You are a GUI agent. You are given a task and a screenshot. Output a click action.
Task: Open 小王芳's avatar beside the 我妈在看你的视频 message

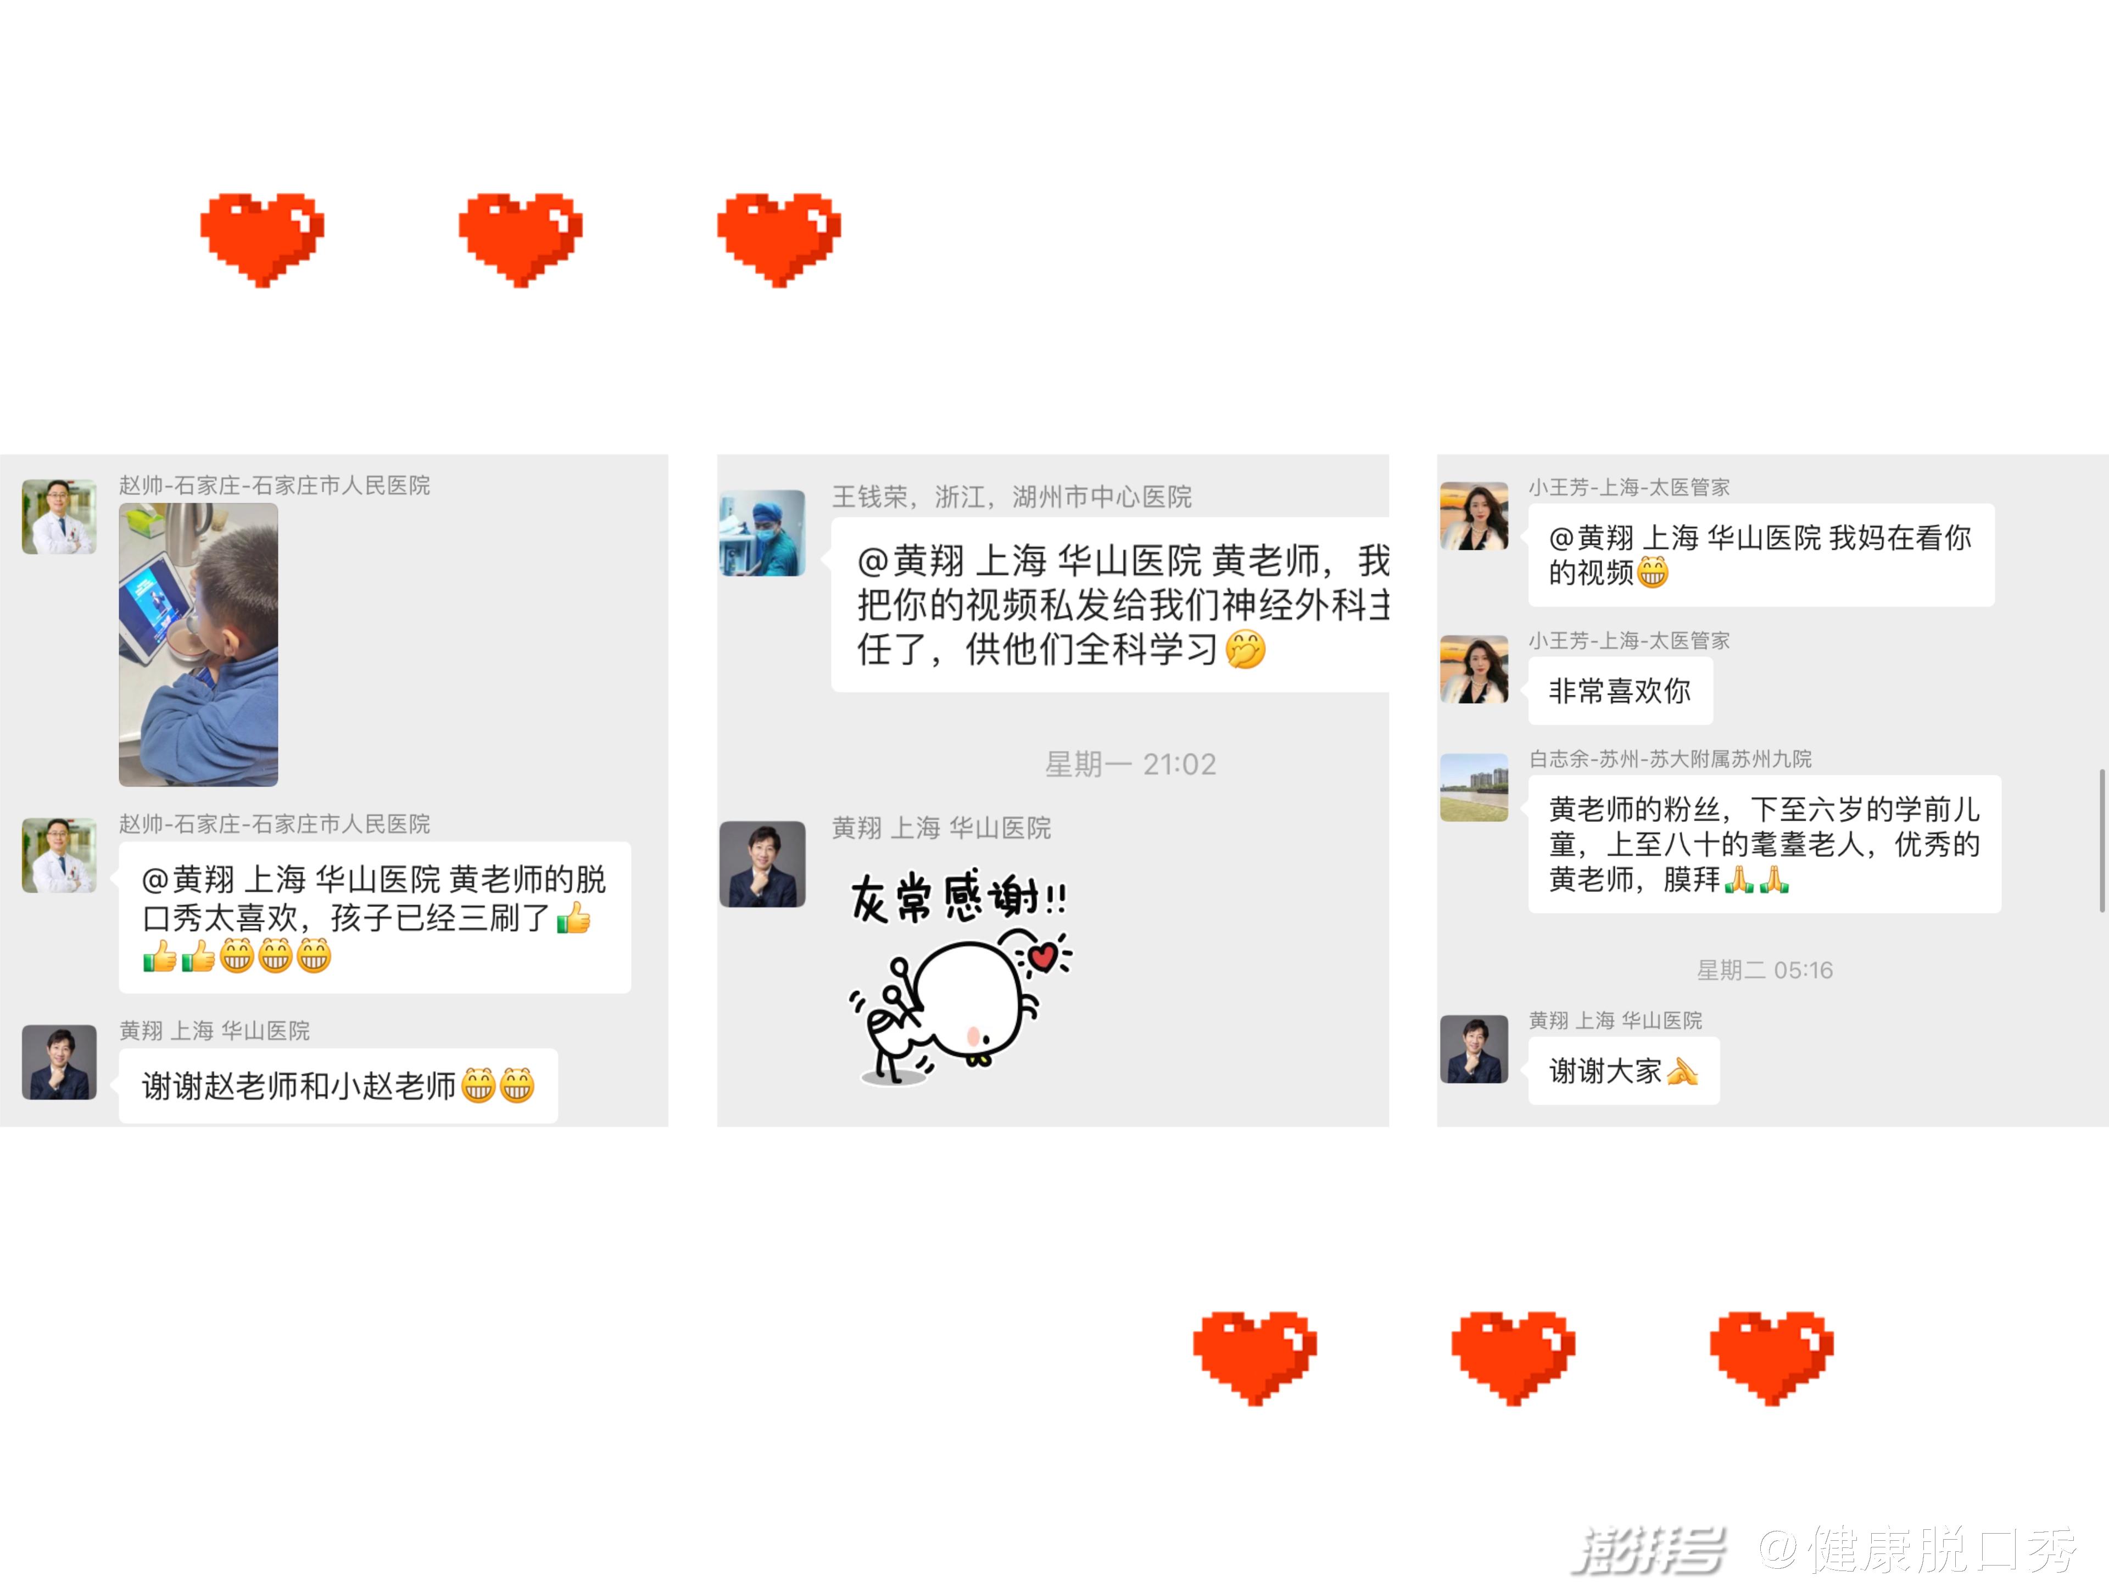coord(1474,516)
